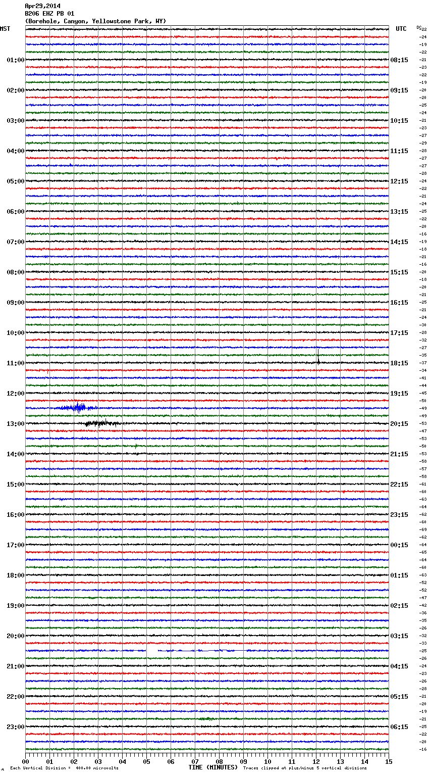Click the 20:15 UTC time label
This screenshot has height=775, width=429.
coord(399,424)
